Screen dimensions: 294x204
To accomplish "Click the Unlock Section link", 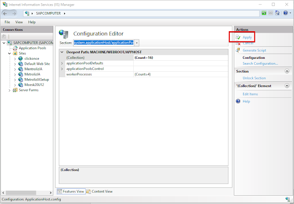I will (254, 78).
